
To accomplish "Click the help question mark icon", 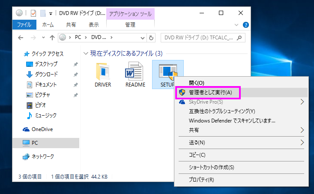I will (x=246, y=25).
